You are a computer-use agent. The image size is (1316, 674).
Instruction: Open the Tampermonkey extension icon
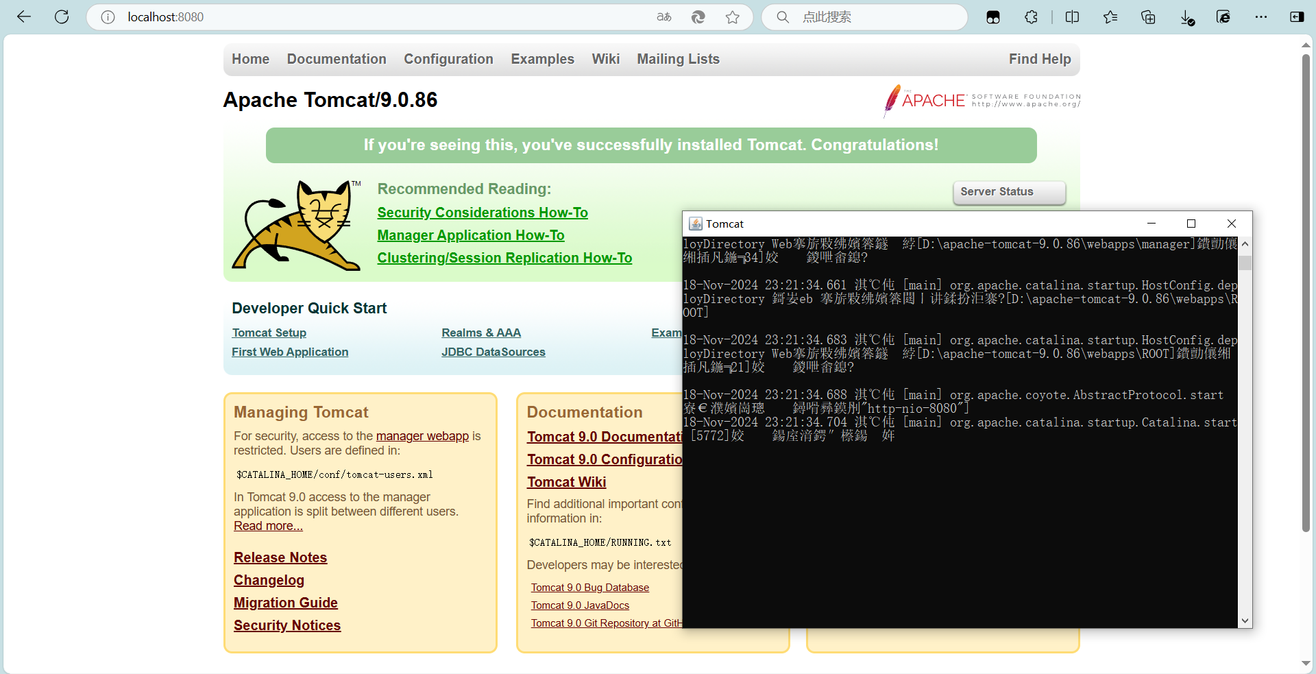[x=993, y=17]
